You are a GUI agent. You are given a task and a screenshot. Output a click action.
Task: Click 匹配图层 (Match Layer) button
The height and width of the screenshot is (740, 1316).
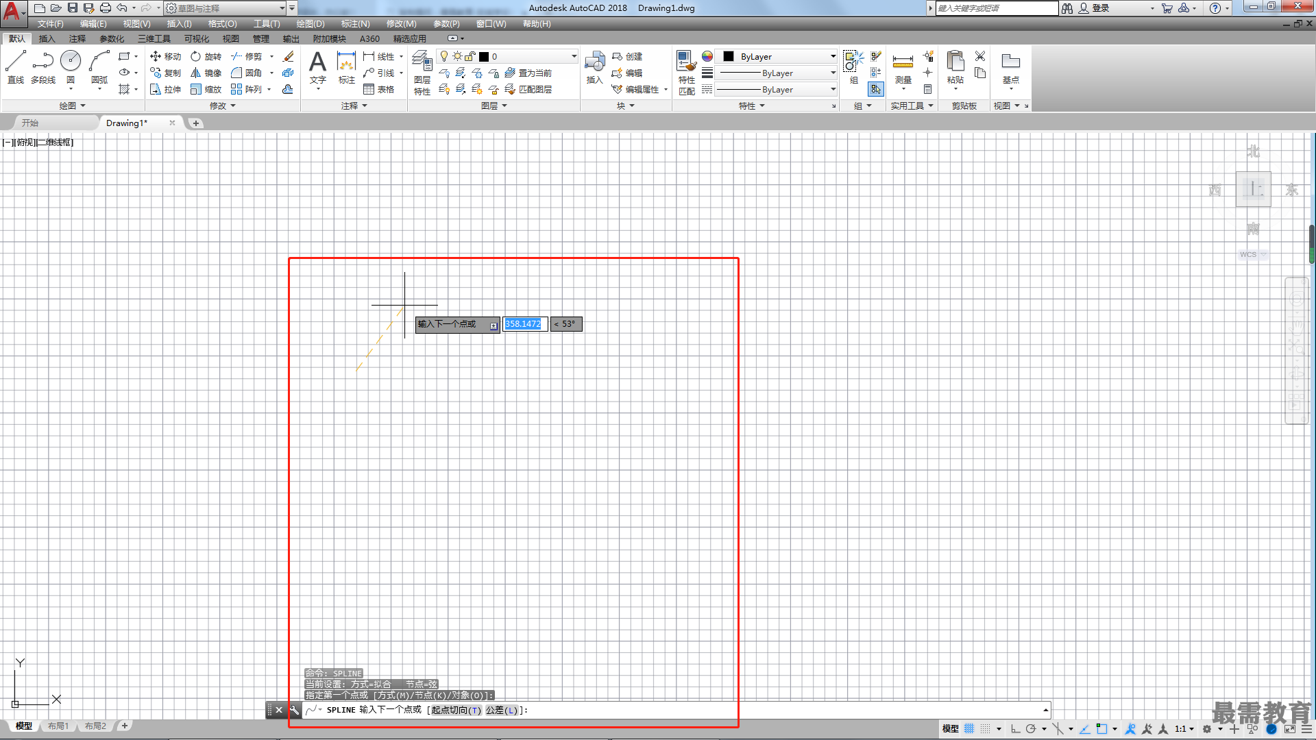[x=528, y=89]
